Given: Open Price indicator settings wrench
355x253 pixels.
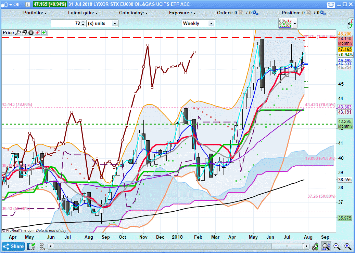Looking at the screenshot, I should pos(18,33).
